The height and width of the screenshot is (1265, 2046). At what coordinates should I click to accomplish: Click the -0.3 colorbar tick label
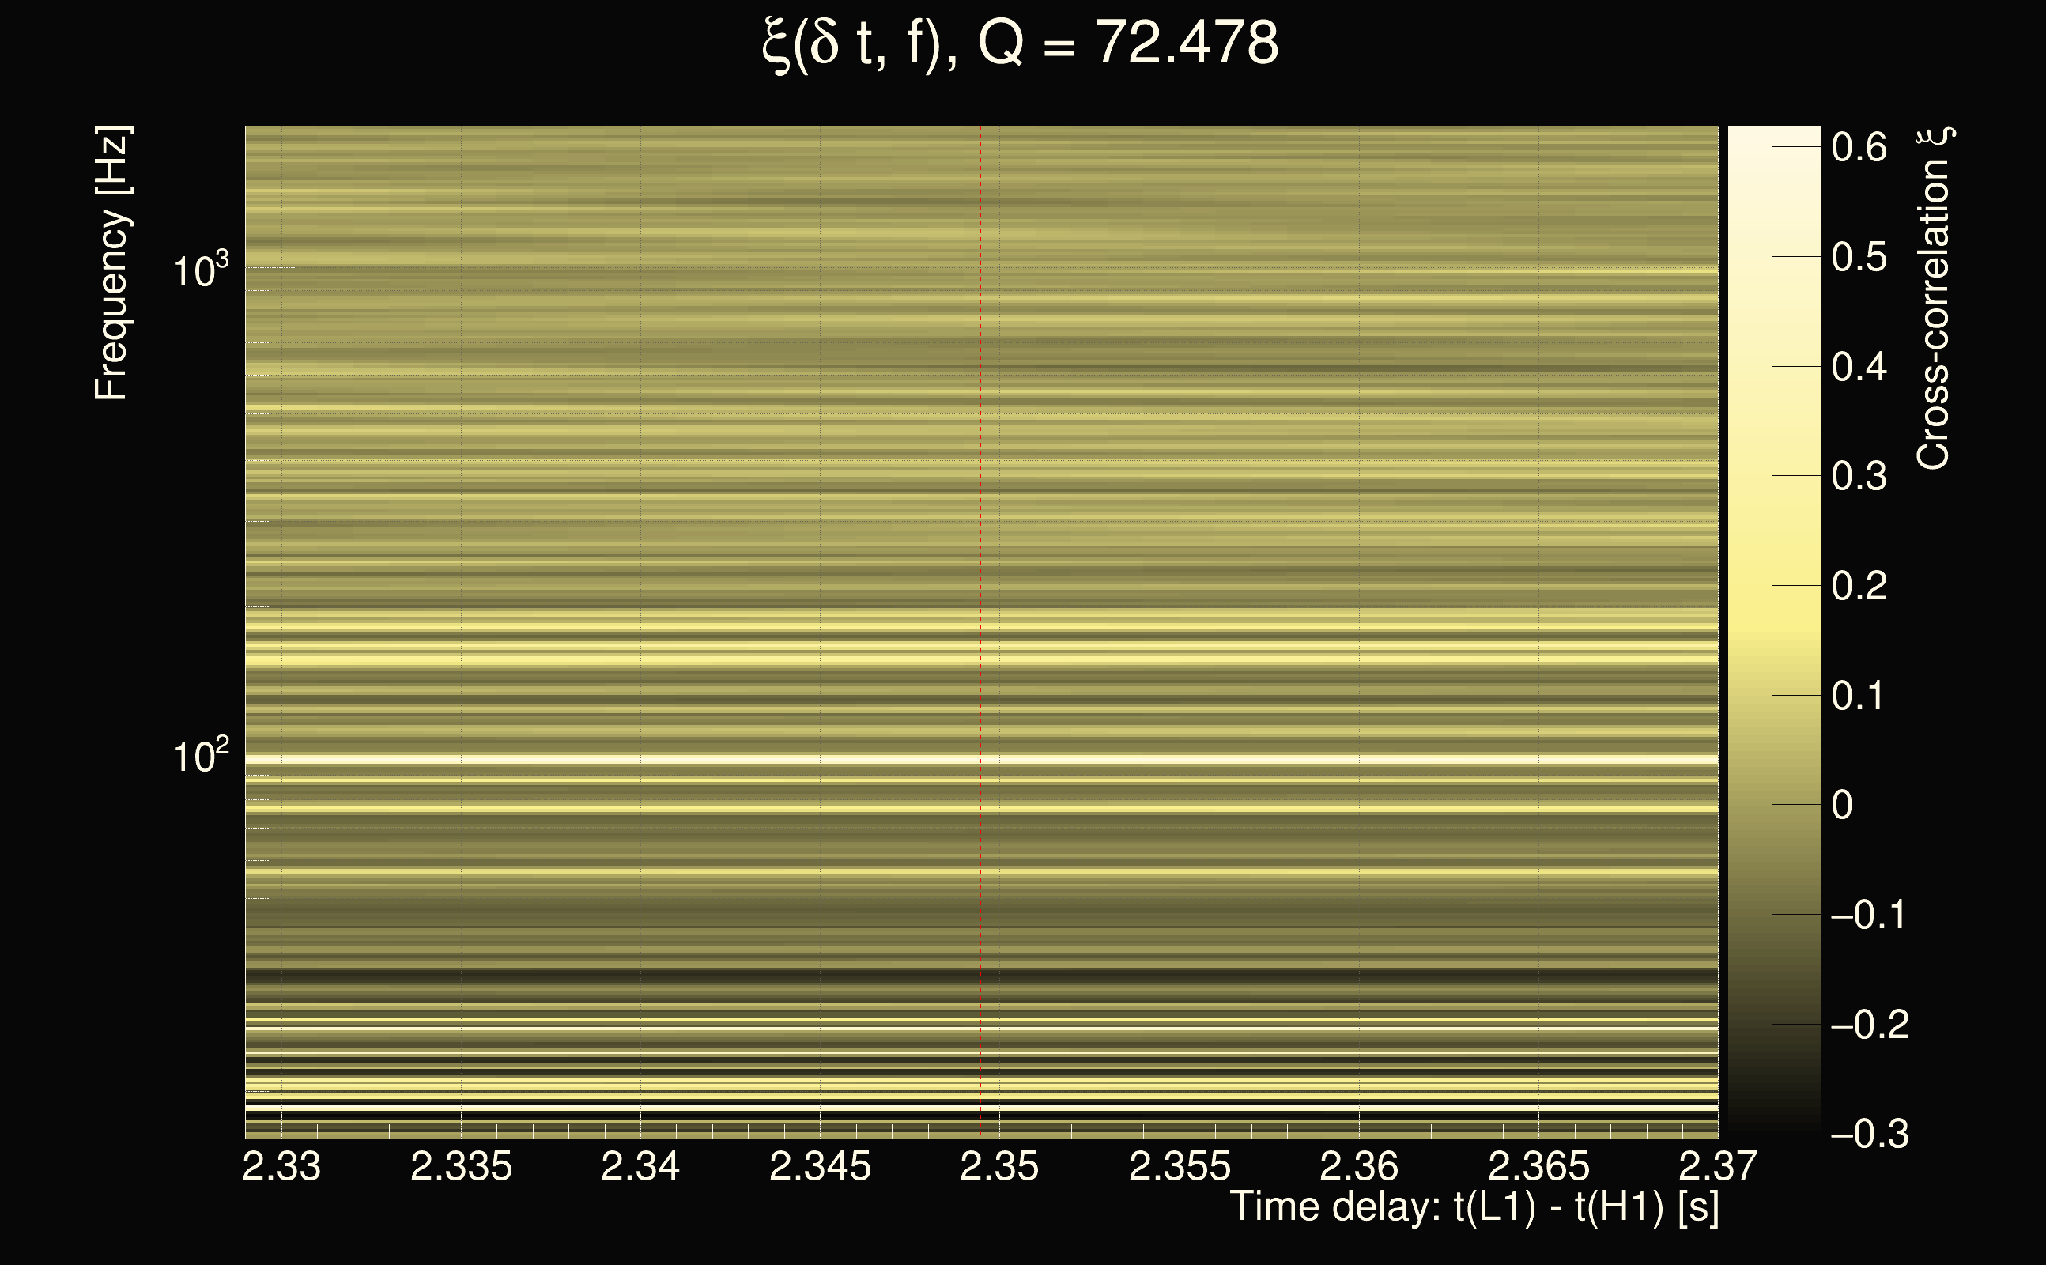point(1870,1134)
